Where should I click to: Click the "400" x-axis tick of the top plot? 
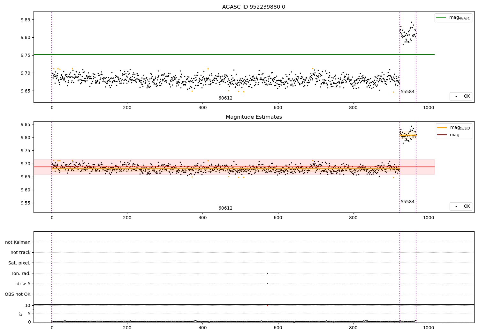(202, 108)
